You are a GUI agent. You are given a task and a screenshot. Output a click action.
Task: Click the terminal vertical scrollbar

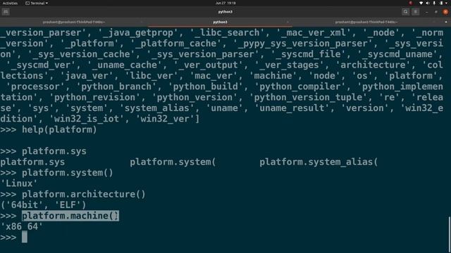[x=449, y=235]
